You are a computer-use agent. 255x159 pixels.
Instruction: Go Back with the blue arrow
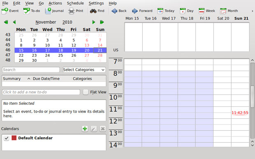tap(119, 11)
